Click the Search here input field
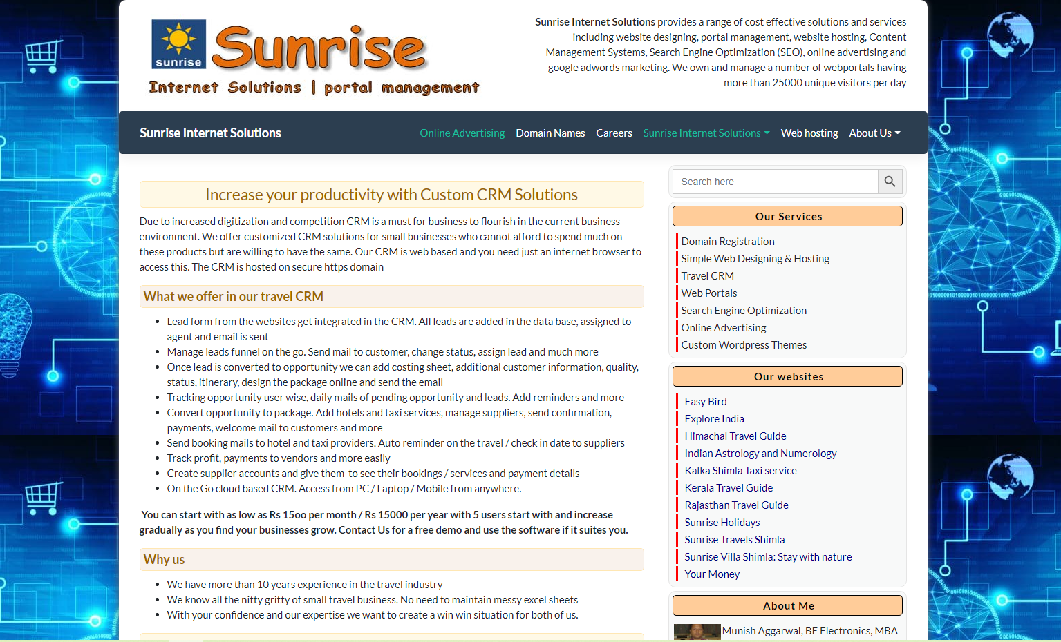The height and width of the screenshot is (642, 1061). (x=775, y=182)
